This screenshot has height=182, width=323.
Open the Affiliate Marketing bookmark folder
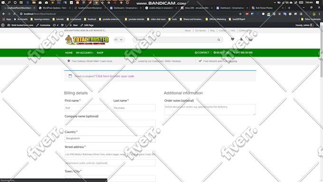click(216, 19)
